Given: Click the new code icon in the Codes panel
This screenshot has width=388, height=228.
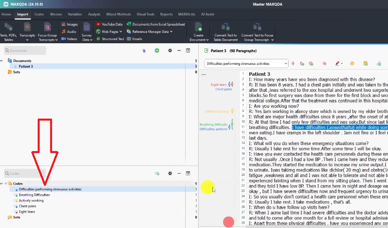Looking at the screenshot, I should (x=157, y=174).
